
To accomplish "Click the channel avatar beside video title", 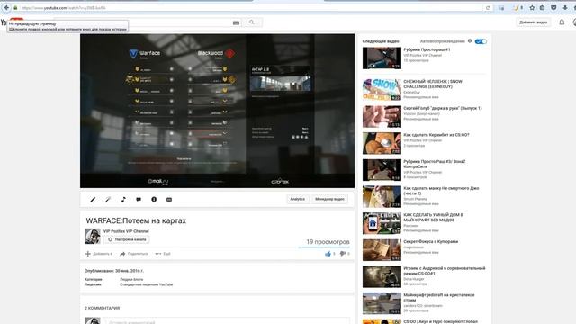I will point(93,236).
